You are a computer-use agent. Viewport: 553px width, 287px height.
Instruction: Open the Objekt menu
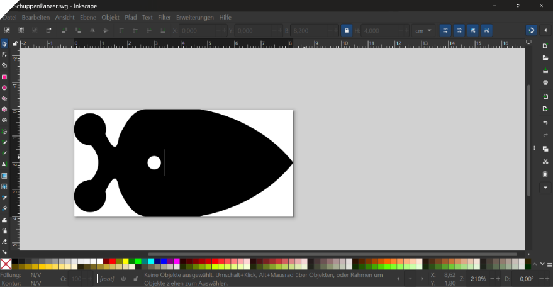click(x=110, y=17)
